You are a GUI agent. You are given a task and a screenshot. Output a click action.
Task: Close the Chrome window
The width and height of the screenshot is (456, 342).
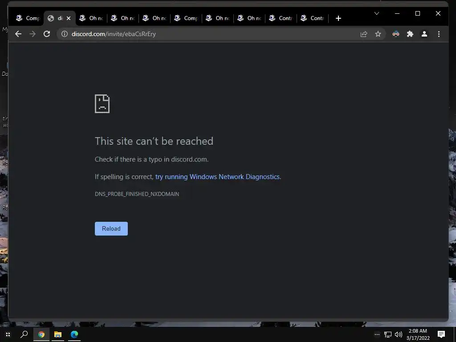point(438,13)
